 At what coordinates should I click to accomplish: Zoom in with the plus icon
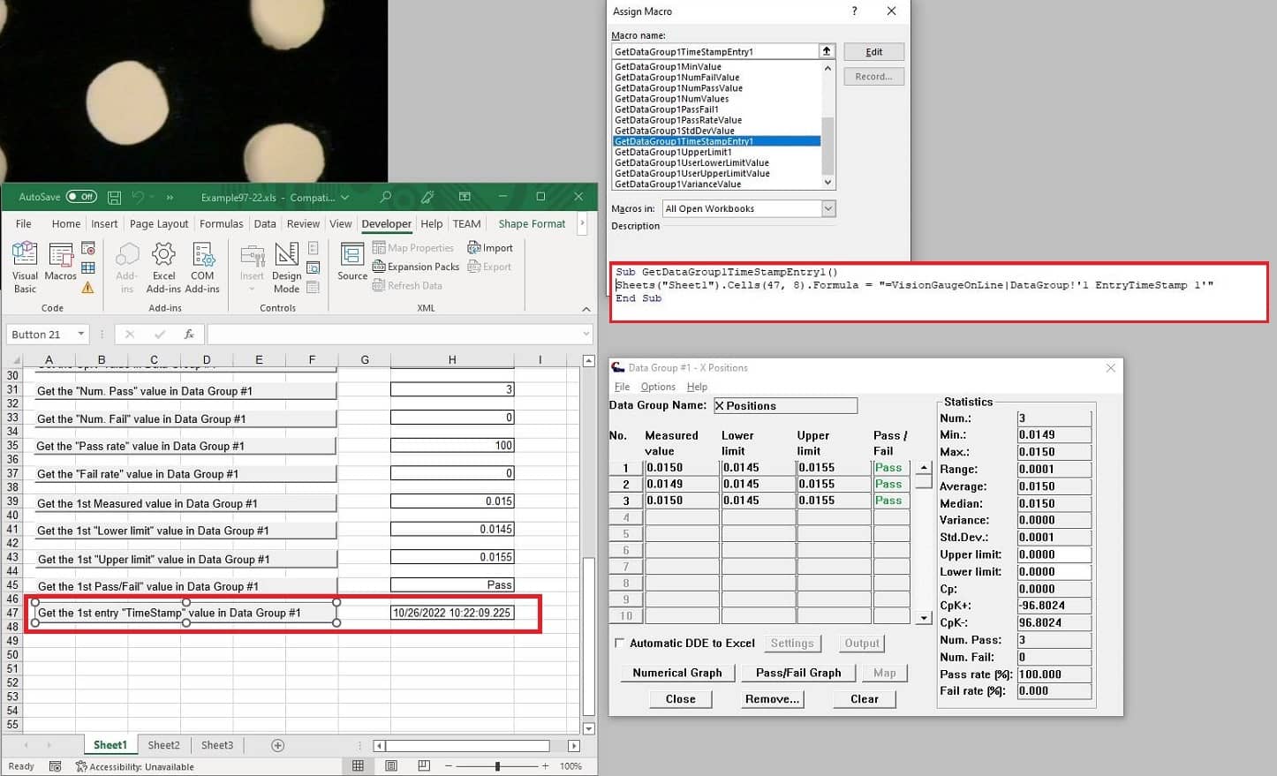(x=546, y=765)
